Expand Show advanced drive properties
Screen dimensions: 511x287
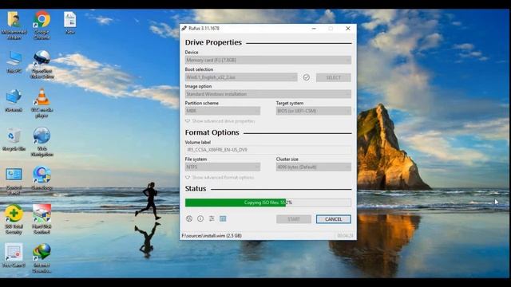click(220, 121)
